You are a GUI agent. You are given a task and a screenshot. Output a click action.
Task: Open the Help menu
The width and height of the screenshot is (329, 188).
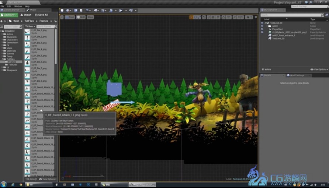pyautogui.click(x=27, y=7)
